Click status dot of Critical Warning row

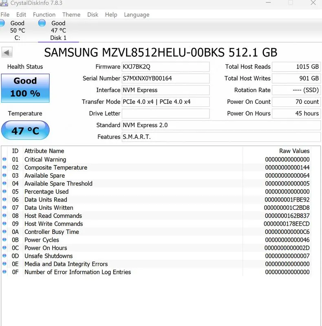coord(4,159)
